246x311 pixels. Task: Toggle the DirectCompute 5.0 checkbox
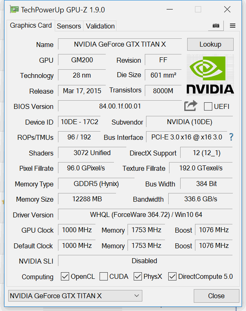(x=172, y=276)
